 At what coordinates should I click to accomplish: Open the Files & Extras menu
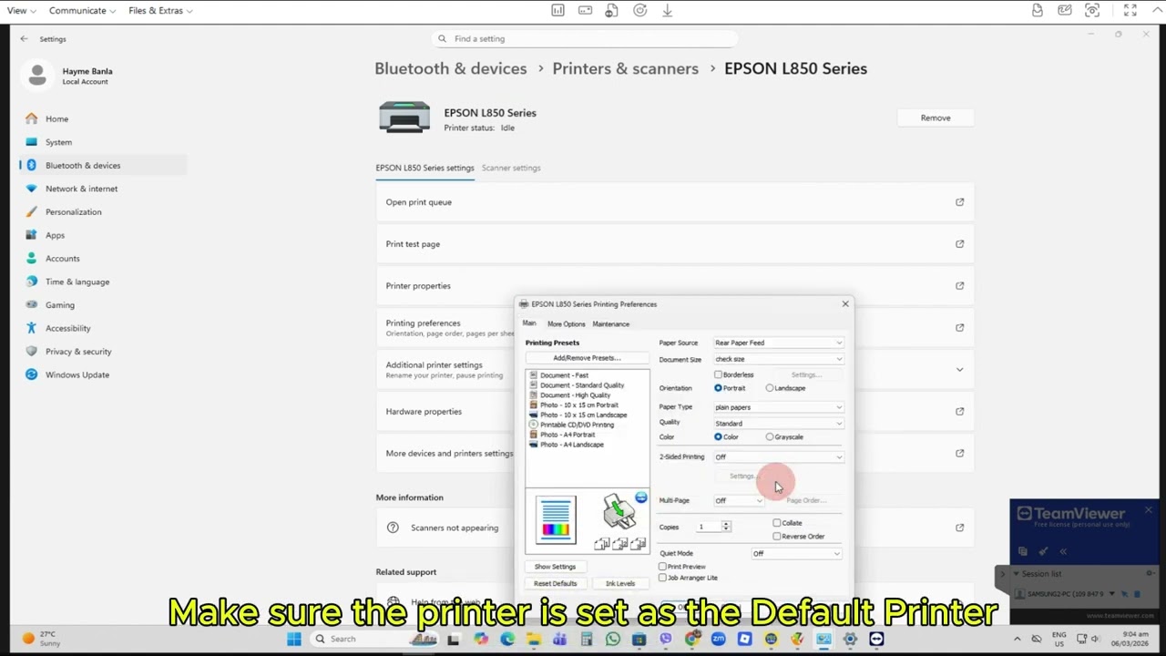160,10
